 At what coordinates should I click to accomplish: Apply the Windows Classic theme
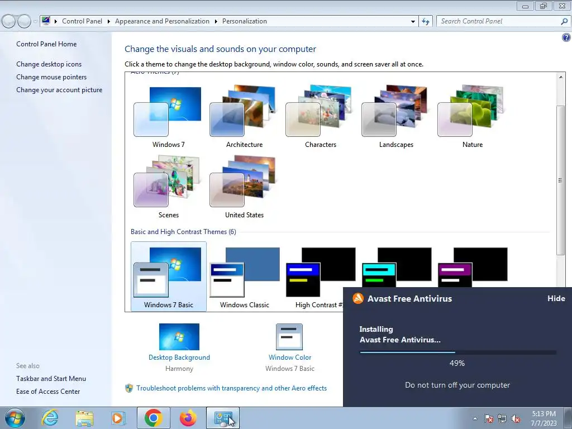(244, 277)
